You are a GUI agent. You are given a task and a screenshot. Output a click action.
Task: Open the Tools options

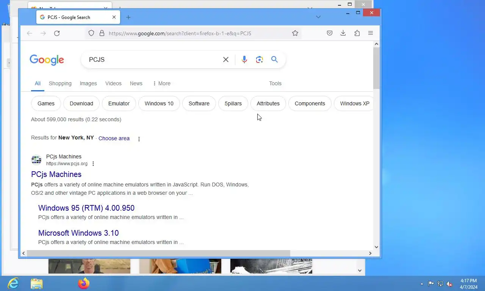click(x=275, y=83)
